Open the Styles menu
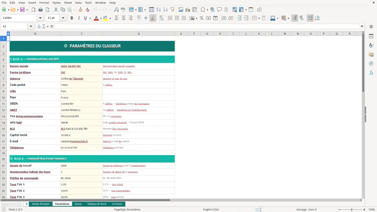The image size is (377, 212). 57,3
